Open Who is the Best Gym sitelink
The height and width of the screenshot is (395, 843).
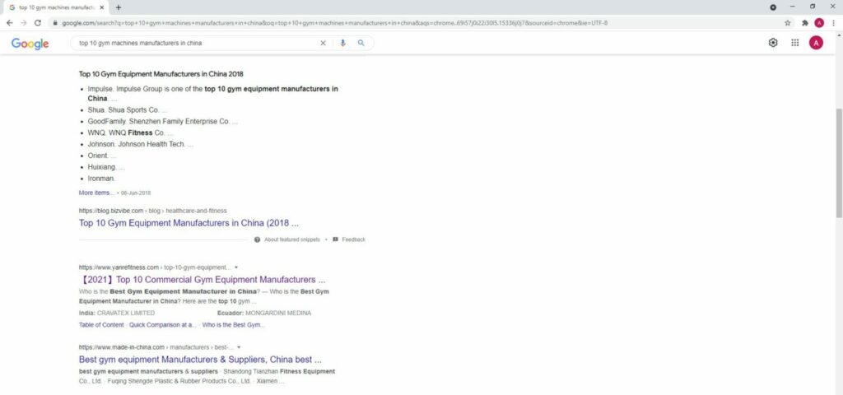(x=234, y=325)
